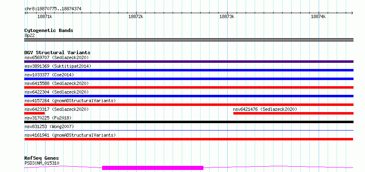Select the nsv6569707 (Sedlazeck2020) label
The image size is (365, 172).
click(x=57, y=57)
